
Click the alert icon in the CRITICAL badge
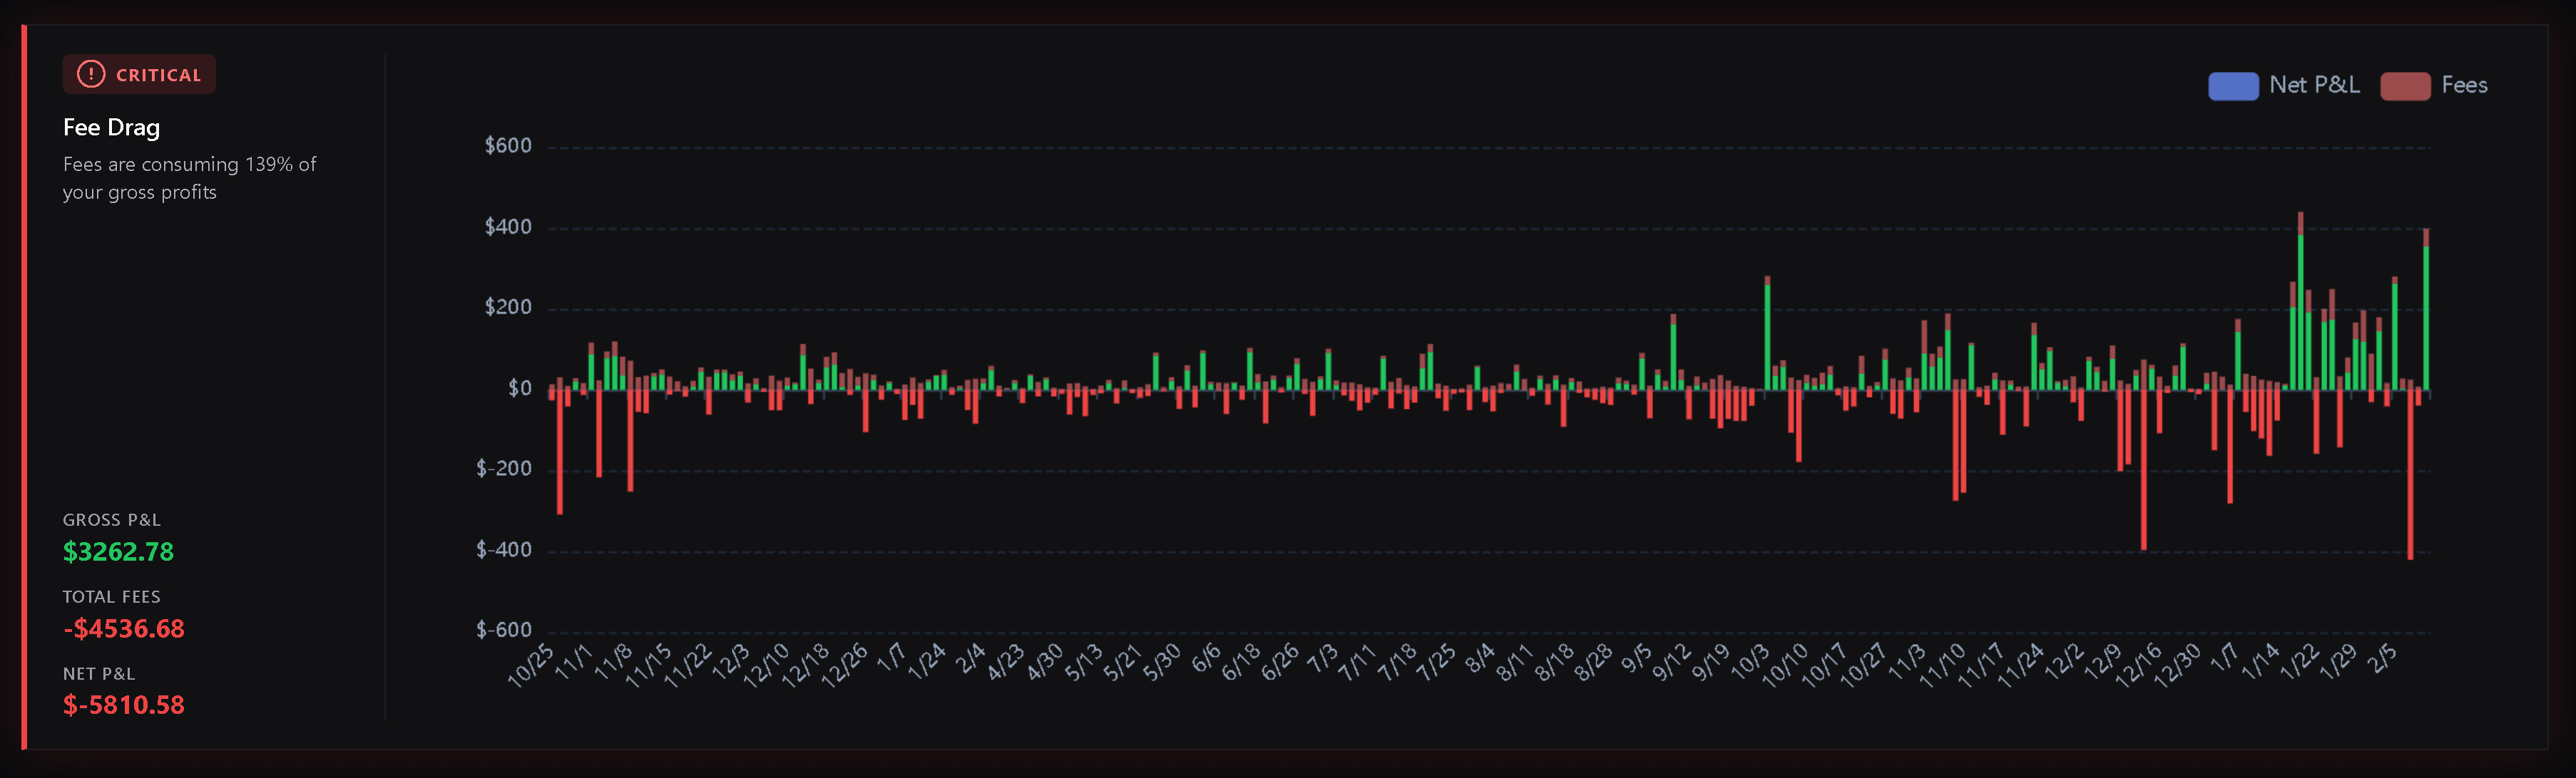[x=90, y=74]
